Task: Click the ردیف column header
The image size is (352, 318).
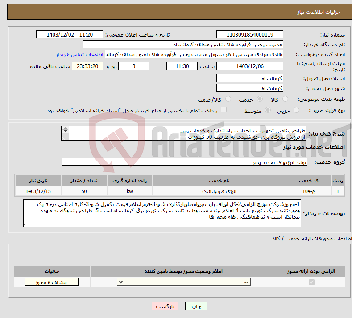Action: pos(338,181)
